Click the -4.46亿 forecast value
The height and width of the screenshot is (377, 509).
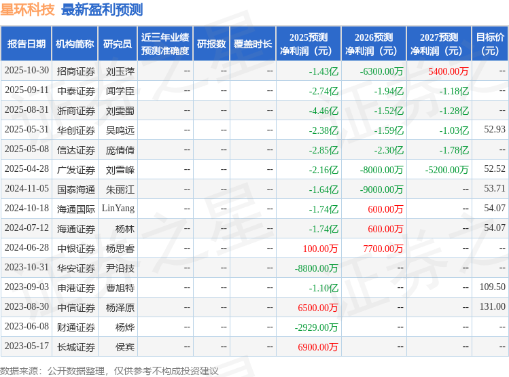pos(323,111)
